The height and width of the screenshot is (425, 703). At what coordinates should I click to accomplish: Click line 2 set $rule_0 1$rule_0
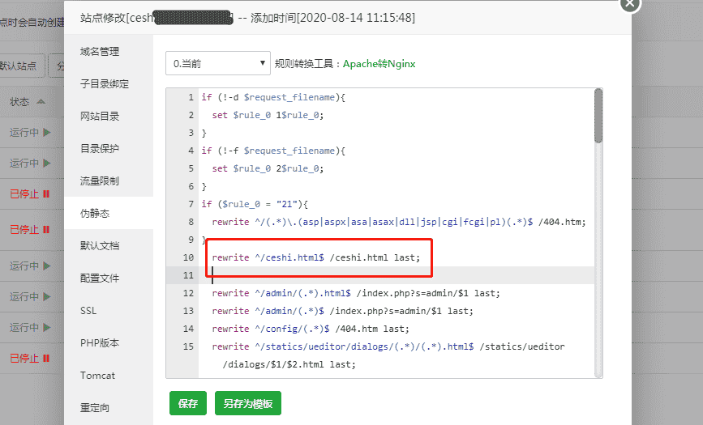coord(268,115)
